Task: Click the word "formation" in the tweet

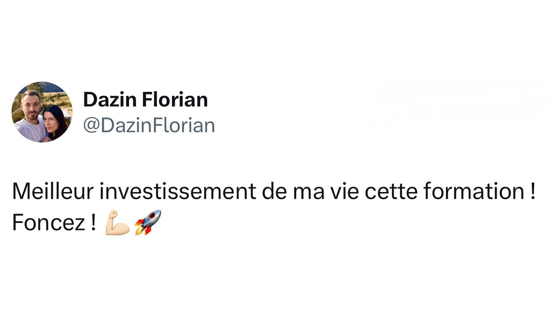Action: click(474, 192)
